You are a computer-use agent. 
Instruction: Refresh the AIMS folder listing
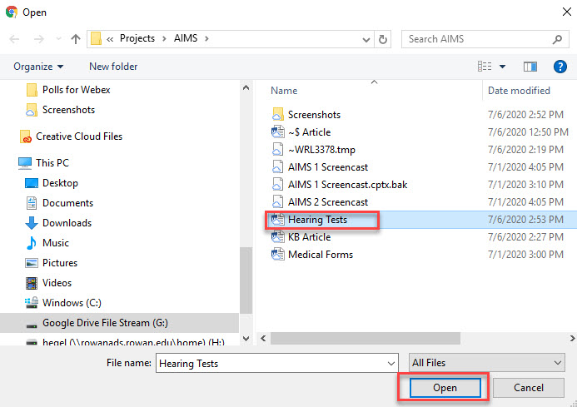[x=383, y=39]
